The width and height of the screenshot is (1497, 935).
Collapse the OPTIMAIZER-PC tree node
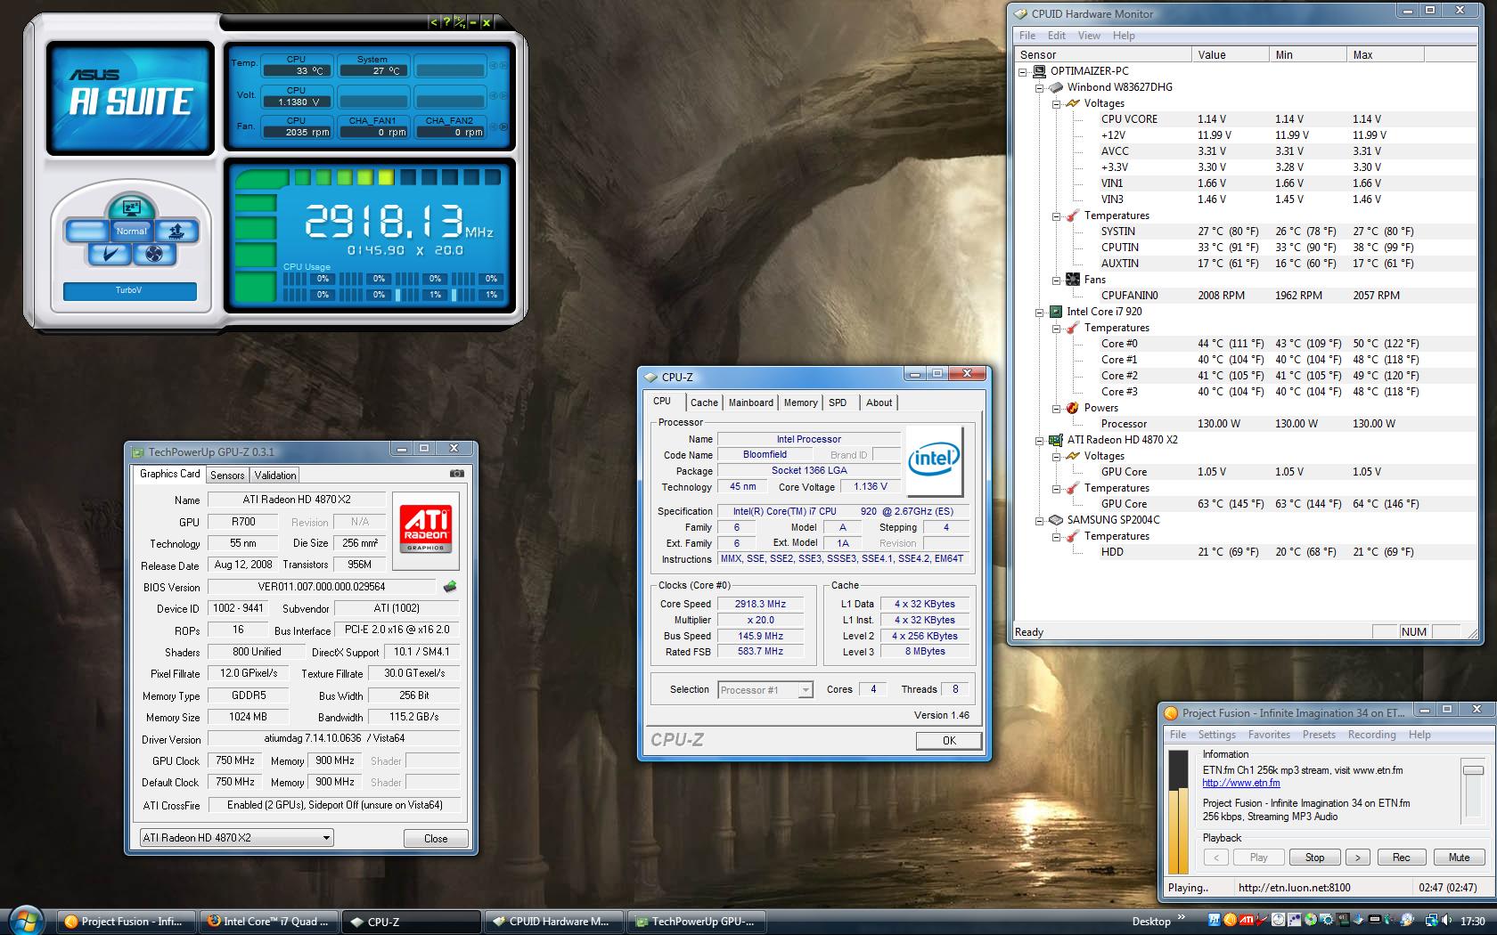coord(1023,71)
